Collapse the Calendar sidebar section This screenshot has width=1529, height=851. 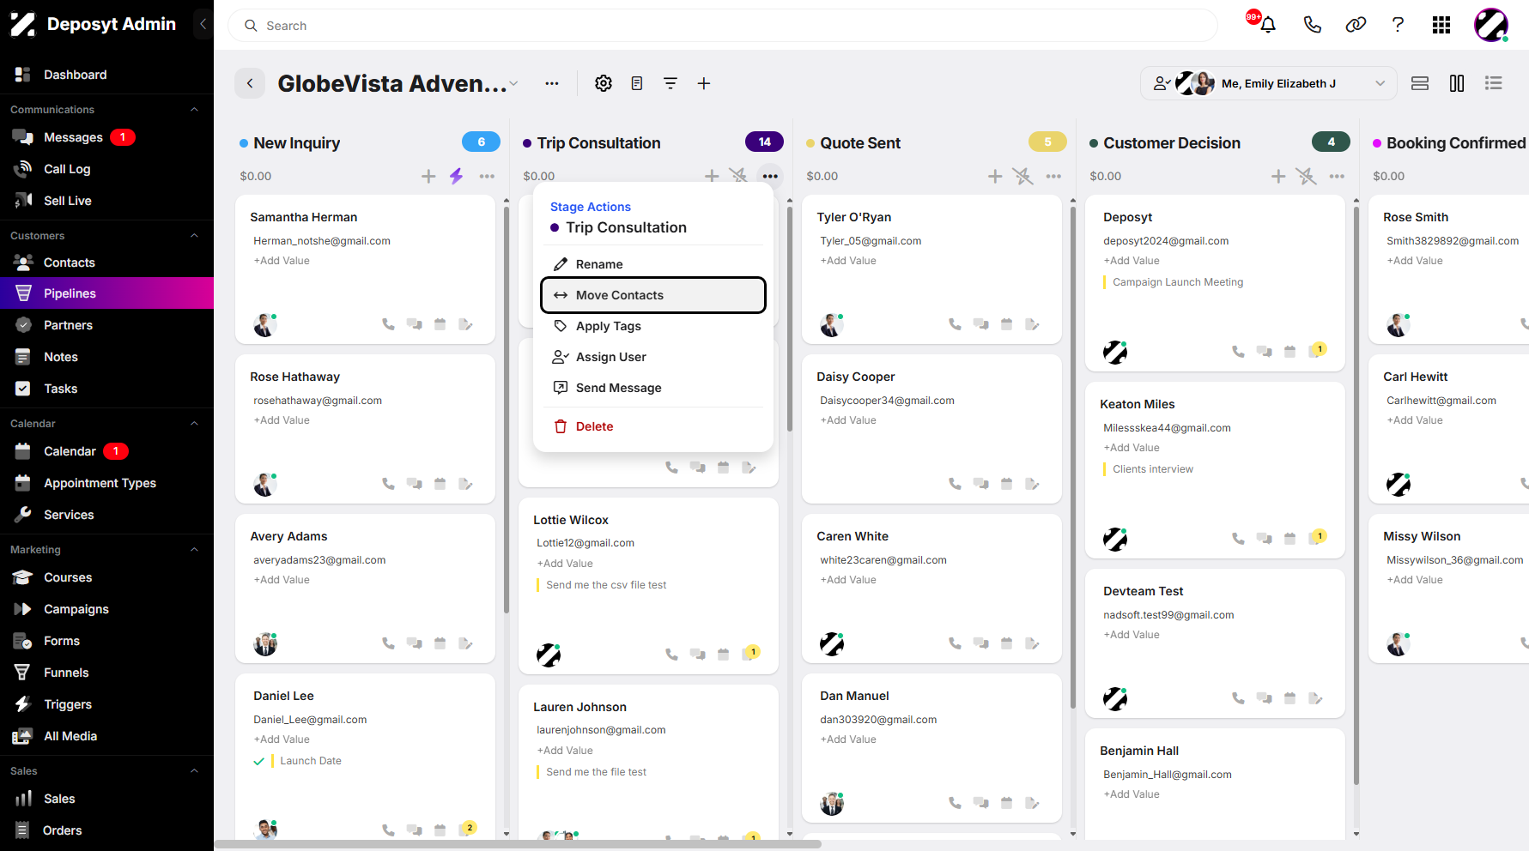(x=194, y=424)
